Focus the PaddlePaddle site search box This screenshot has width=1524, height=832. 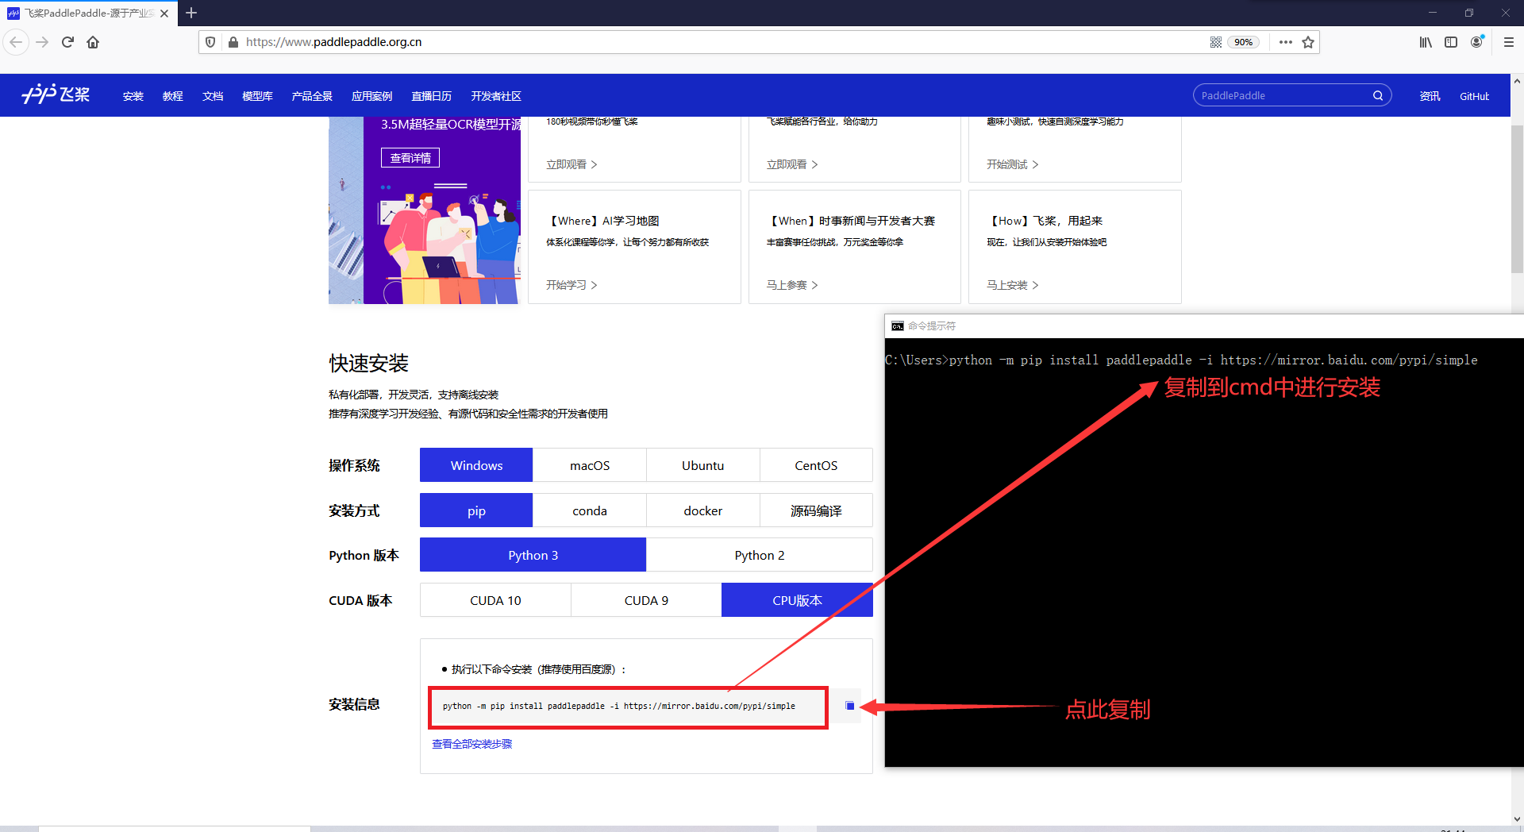1283,95
